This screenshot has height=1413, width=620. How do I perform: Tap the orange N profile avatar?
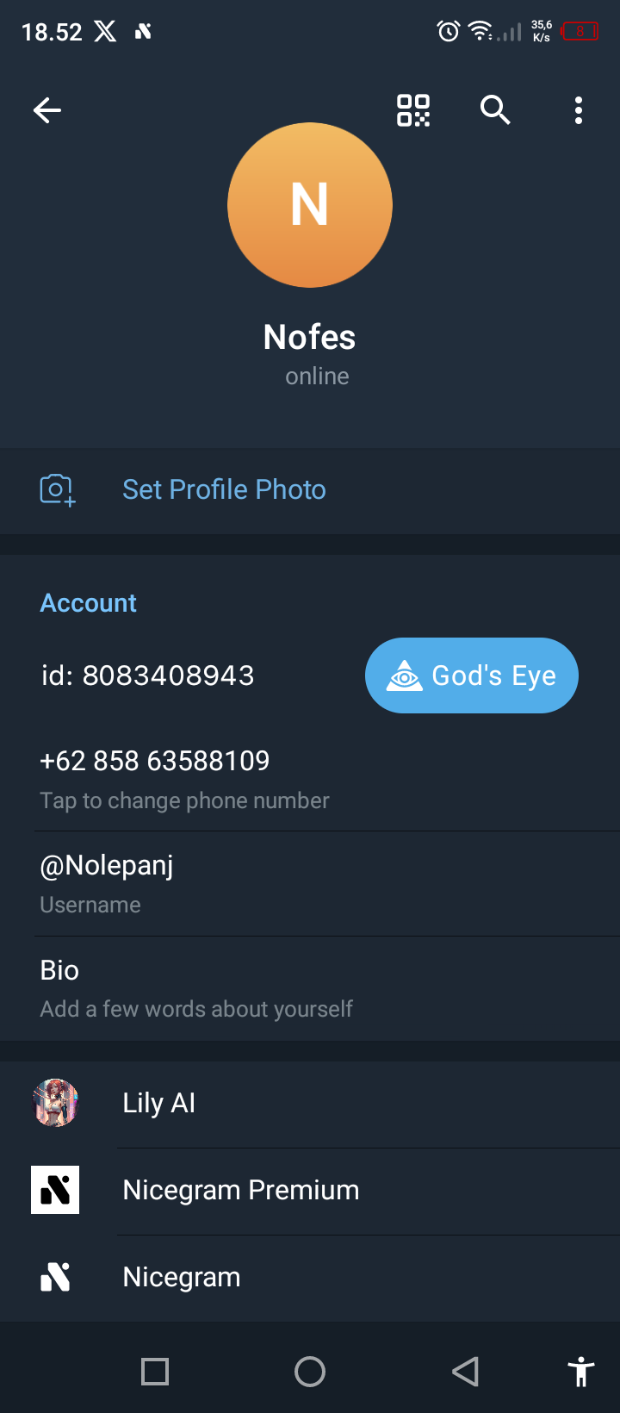coord(310,205)
